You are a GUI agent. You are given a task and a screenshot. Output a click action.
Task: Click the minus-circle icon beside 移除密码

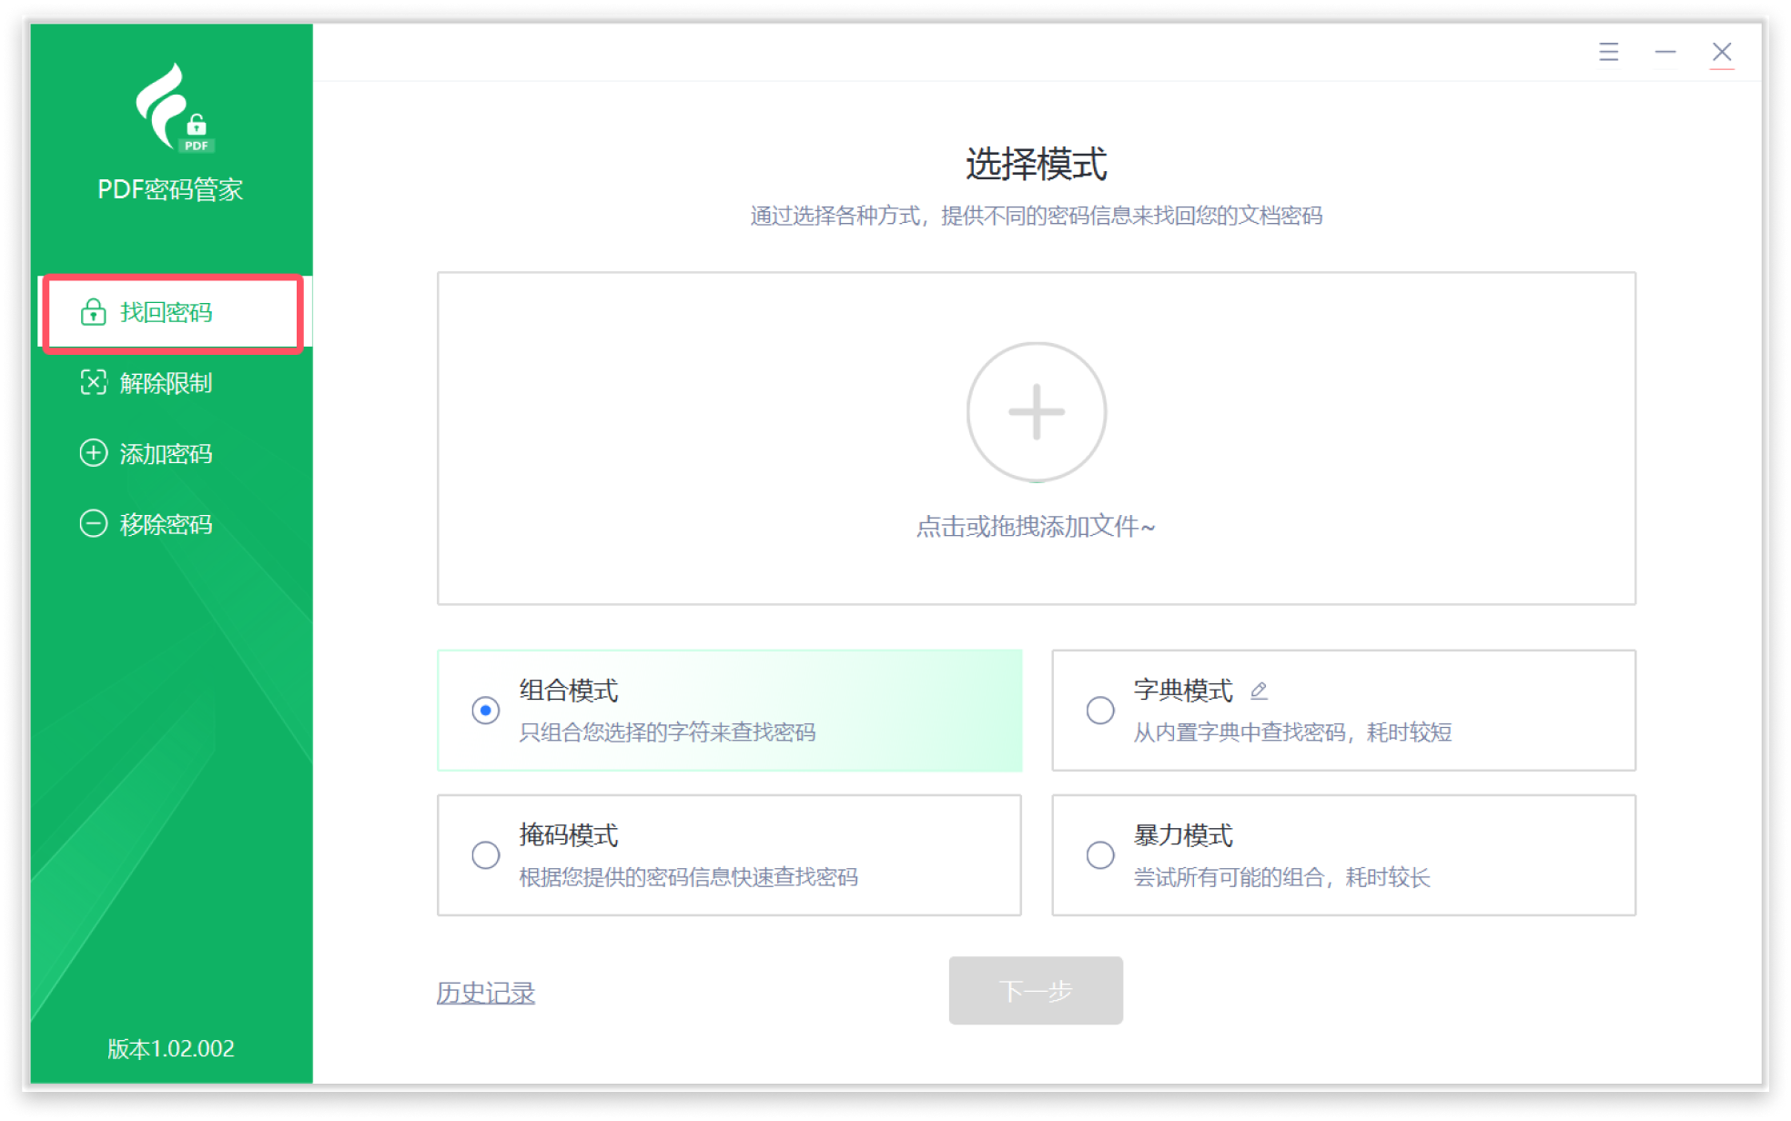tap(93, 524)
